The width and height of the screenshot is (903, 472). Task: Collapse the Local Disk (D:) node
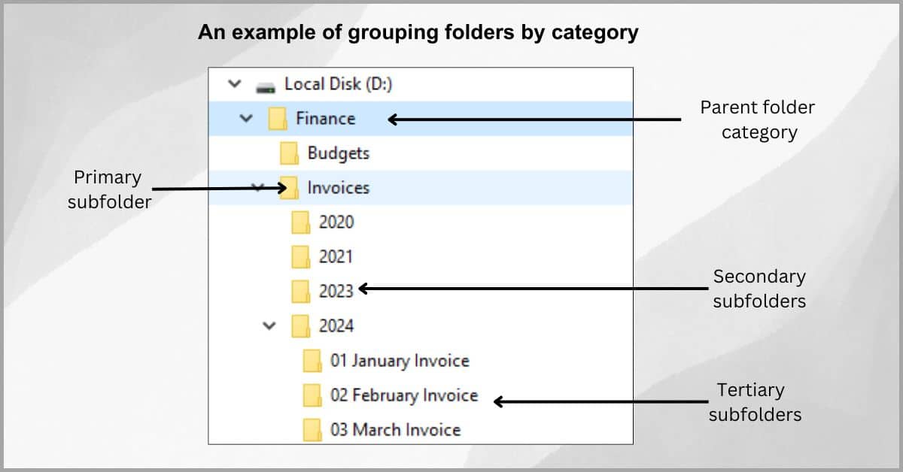(x=234, y=83)
